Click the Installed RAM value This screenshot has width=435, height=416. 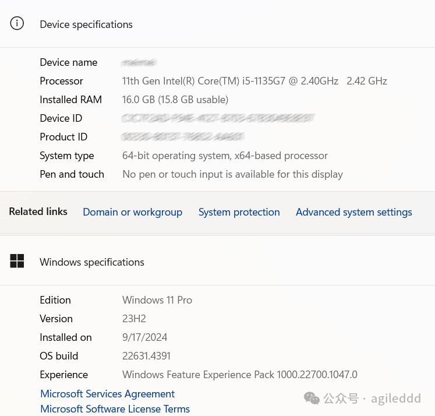(175, 100)
